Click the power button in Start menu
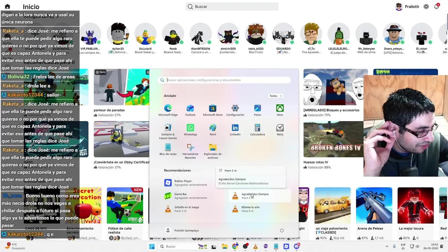Image resolution: width=448 pixels, height=252 pixels. (x=282, y=230)
